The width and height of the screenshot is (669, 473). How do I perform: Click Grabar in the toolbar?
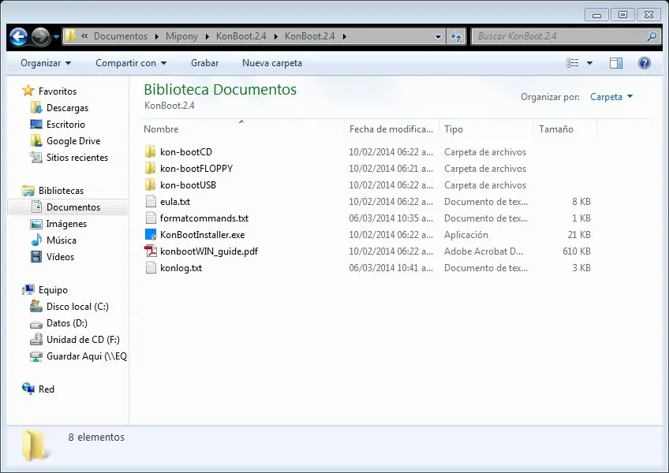pyautogui.click(x=205, y=63)
